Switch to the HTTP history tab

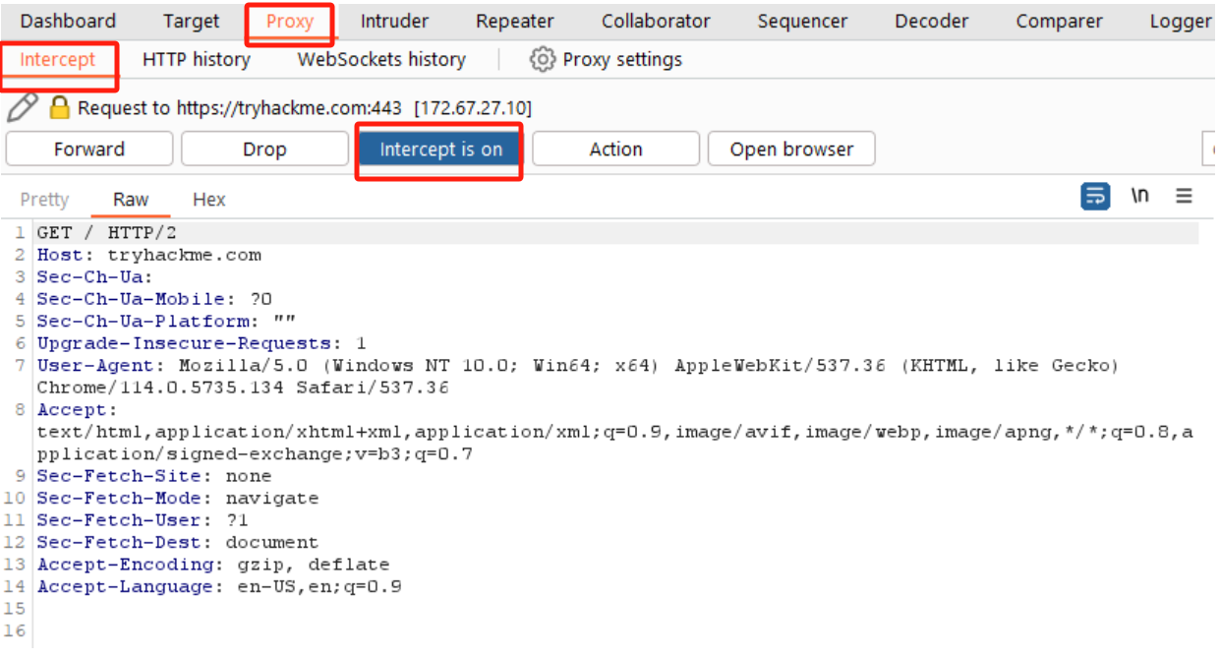click(x=197, y=60)
